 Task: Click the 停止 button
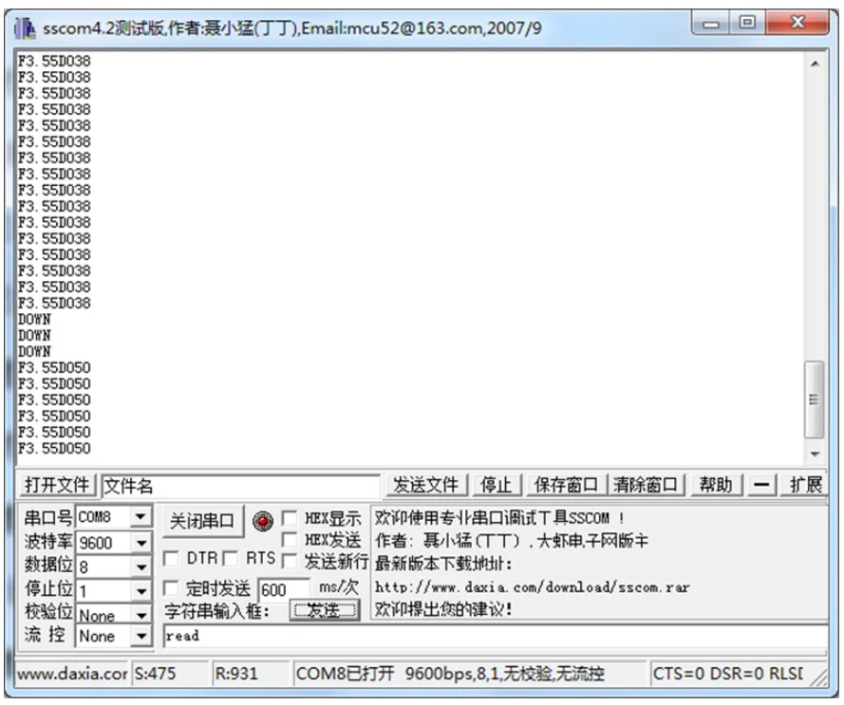tap(496, 485)
